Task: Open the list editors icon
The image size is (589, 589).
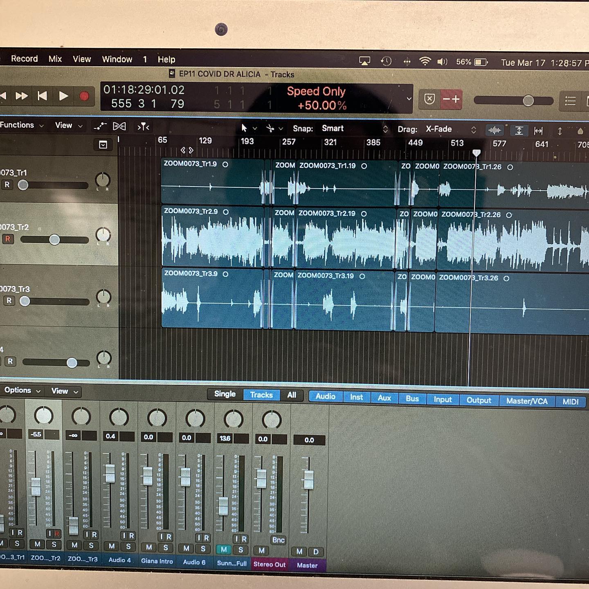Action: tap(570, 101)
